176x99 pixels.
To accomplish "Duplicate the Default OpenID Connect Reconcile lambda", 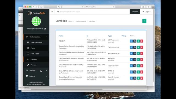I will [x=135, y=78].
